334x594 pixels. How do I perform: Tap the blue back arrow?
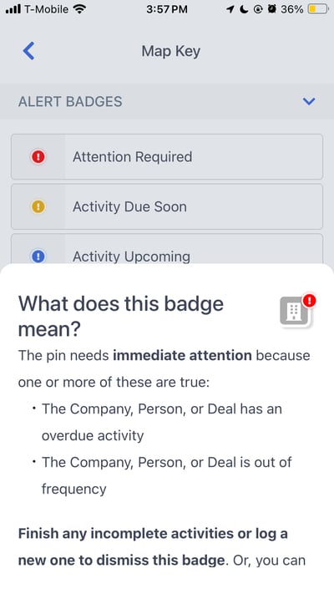tap(28, 51)
